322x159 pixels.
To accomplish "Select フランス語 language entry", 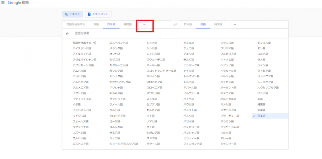I will click(x=227, y=43).
